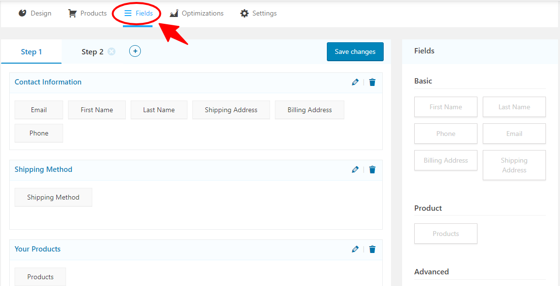The image size is (560, 286).
Task: Click the Settings gear icon
Action: 244,14
